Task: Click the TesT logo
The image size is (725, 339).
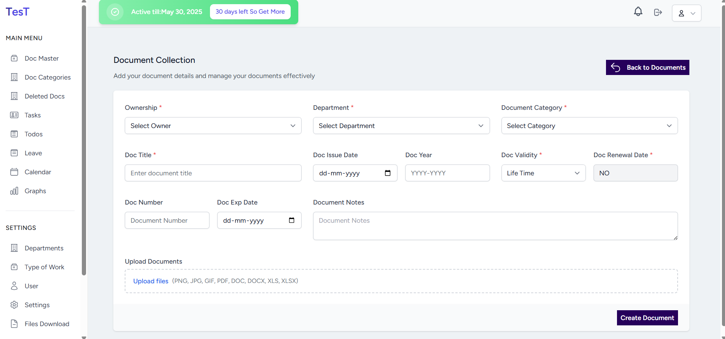Action: [17, 12]
